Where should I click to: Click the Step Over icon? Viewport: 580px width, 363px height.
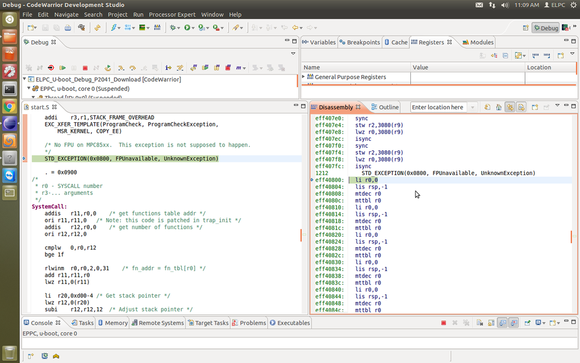pyautogui.click(x=133, y=68)
